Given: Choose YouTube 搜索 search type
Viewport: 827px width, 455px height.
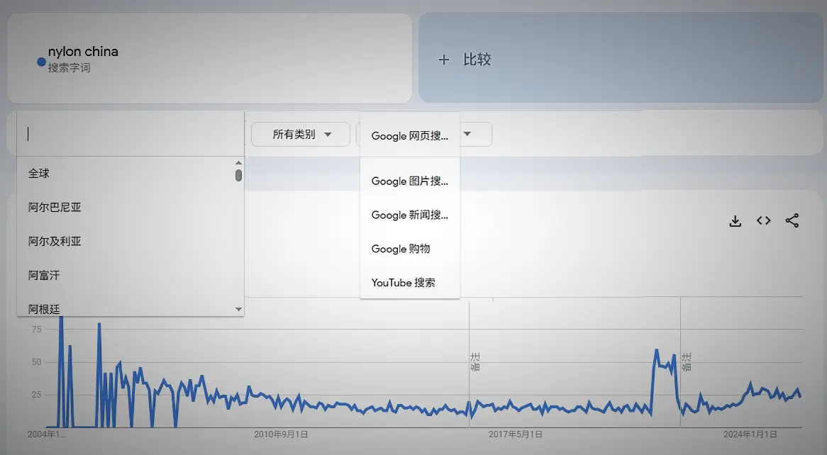Looking at the screenshot, I should pyautogui.click(x=410, y=282).
